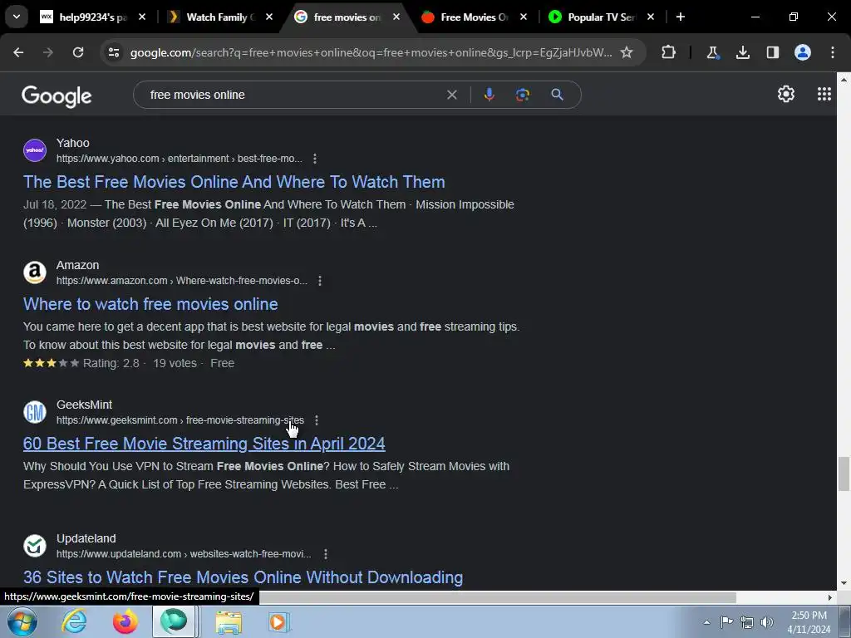Click the amazon.com result URL text
Screen dimensions: 851x638
pos(182,281)
